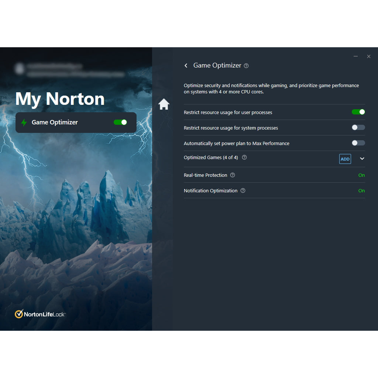Open the Notification Optimization help icon
The image size is (378, 378).
tap(243, 190)
